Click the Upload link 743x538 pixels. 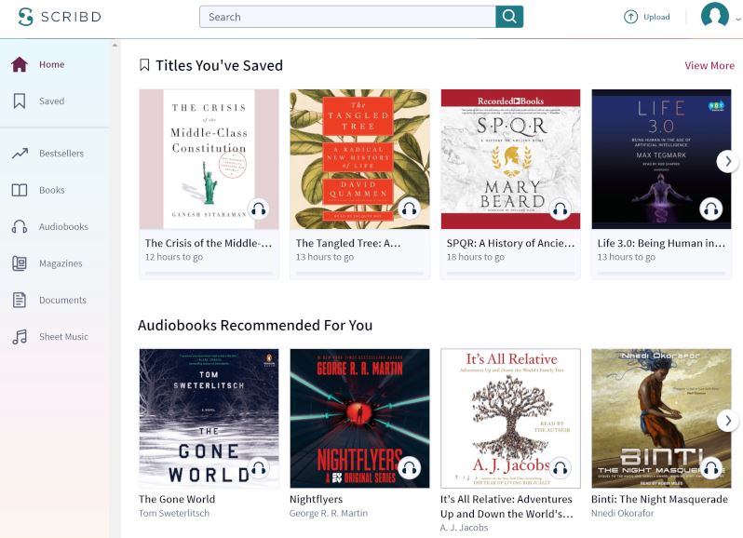tap(656, 17)
